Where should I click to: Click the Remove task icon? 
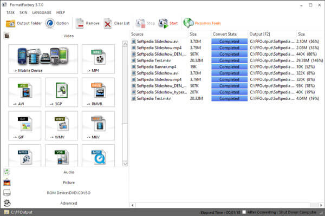click(x=80, y=23)
